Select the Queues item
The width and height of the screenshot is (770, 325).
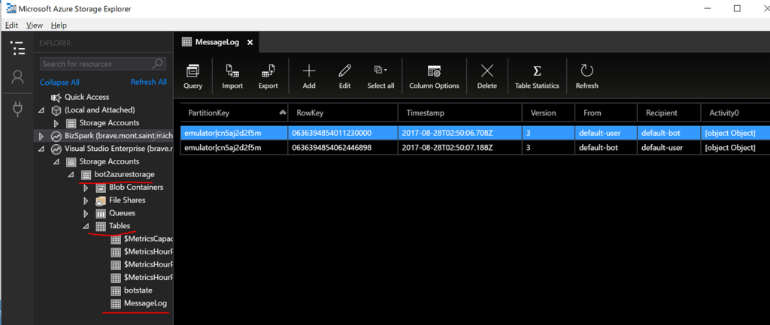coord(122,213)
